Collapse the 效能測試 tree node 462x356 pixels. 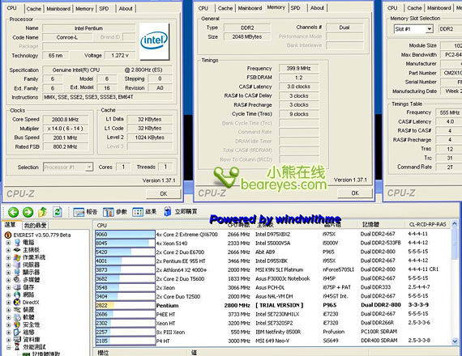(x=8, y=347)
